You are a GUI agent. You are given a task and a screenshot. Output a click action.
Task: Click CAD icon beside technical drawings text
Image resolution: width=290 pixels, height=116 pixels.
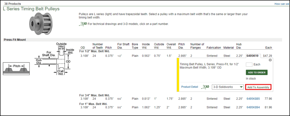pyautogui.click(x=83, y=24)
